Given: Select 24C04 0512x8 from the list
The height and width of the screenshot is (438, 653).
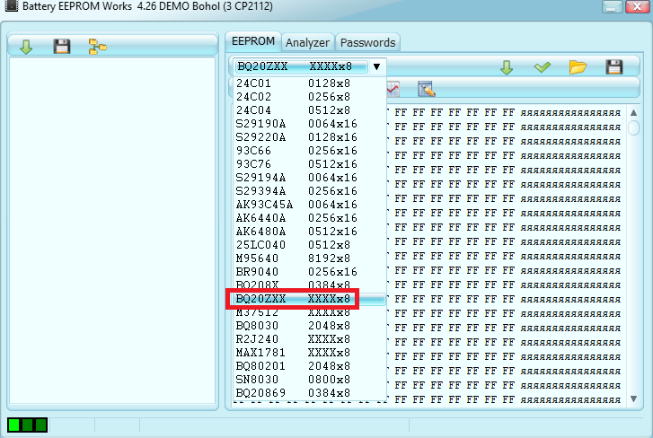Looking at the screenshot, I should 309,110.
